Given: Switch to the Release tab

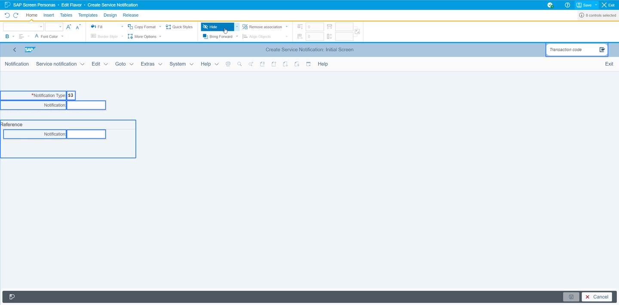Looking at the screenshot, I should tap(131, 15).
